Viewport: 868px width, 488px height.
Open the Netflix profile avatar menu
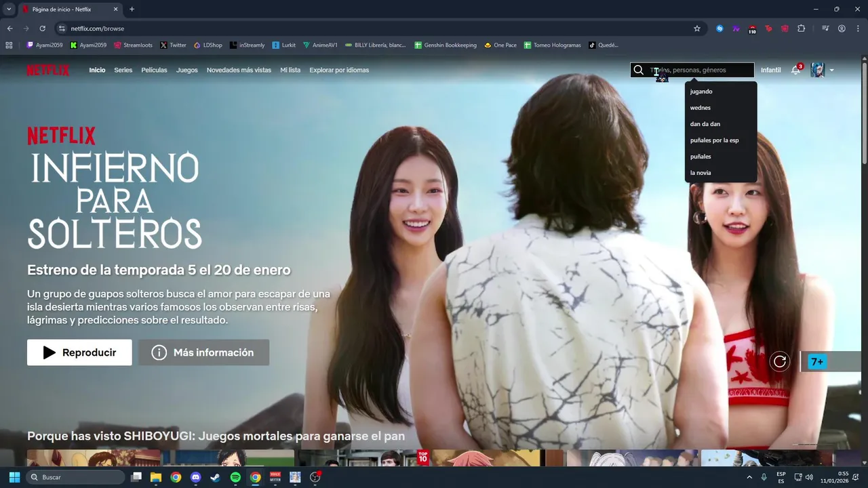coord(818,70)
